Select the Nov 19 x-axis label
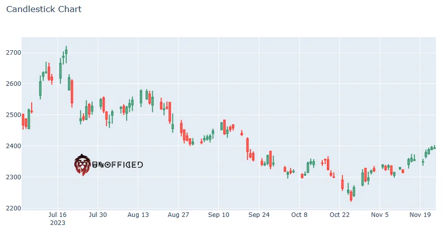 420,215
